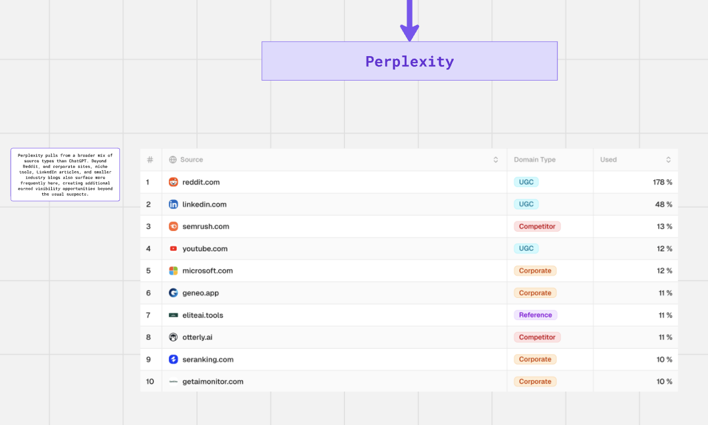Sort table using Used column arrows
Screen dimensions: 708x425
click(x=669, y=160)
